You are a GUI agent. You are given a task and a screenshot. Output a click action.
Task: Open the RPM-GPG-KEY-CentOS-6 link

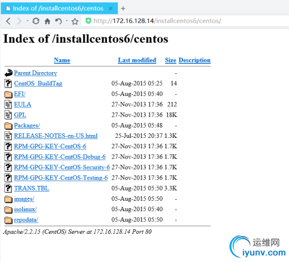50,147
